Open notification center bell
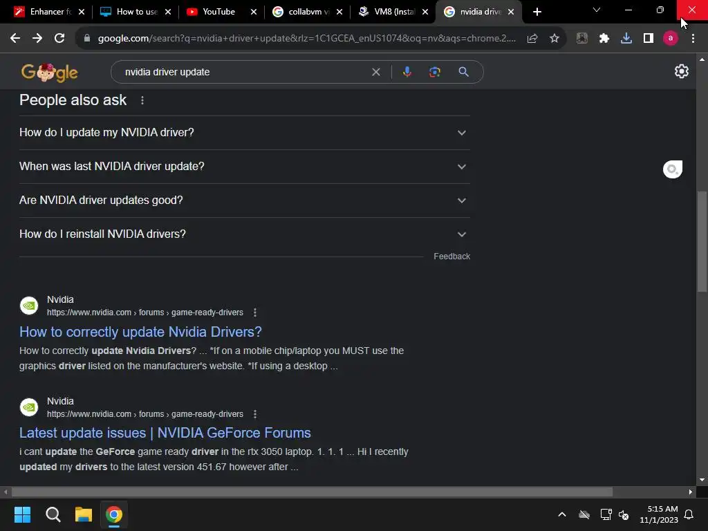 (689, 514)
